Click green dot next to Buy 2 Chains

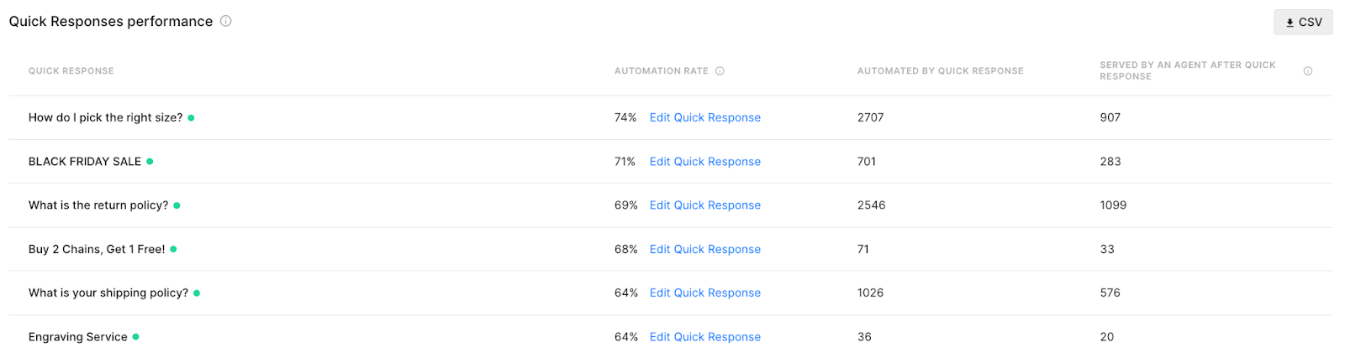click(173, 249)
